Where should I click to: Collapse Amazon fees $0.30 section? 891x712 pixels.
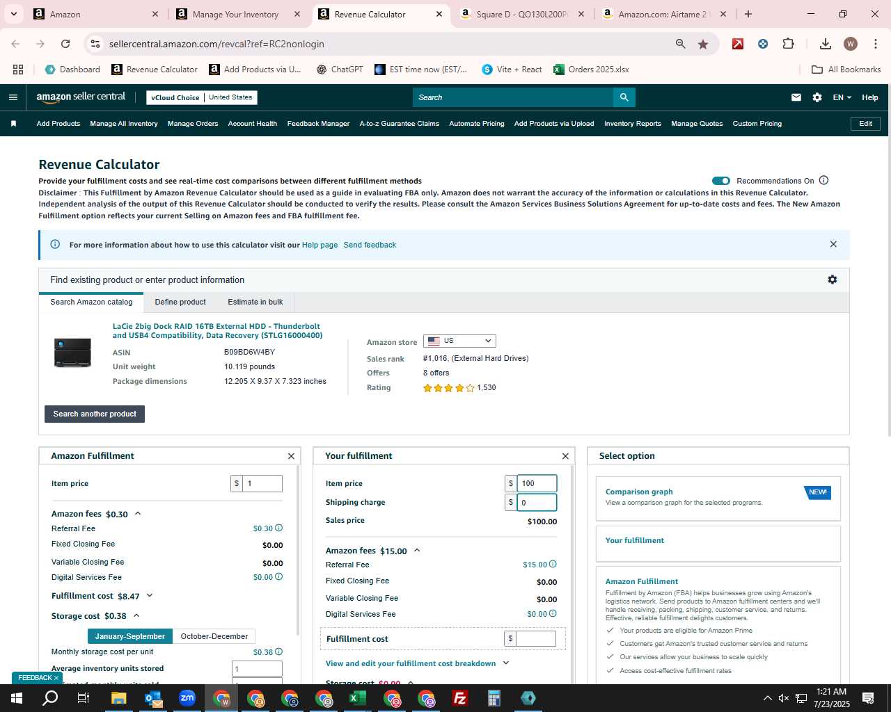137,514
